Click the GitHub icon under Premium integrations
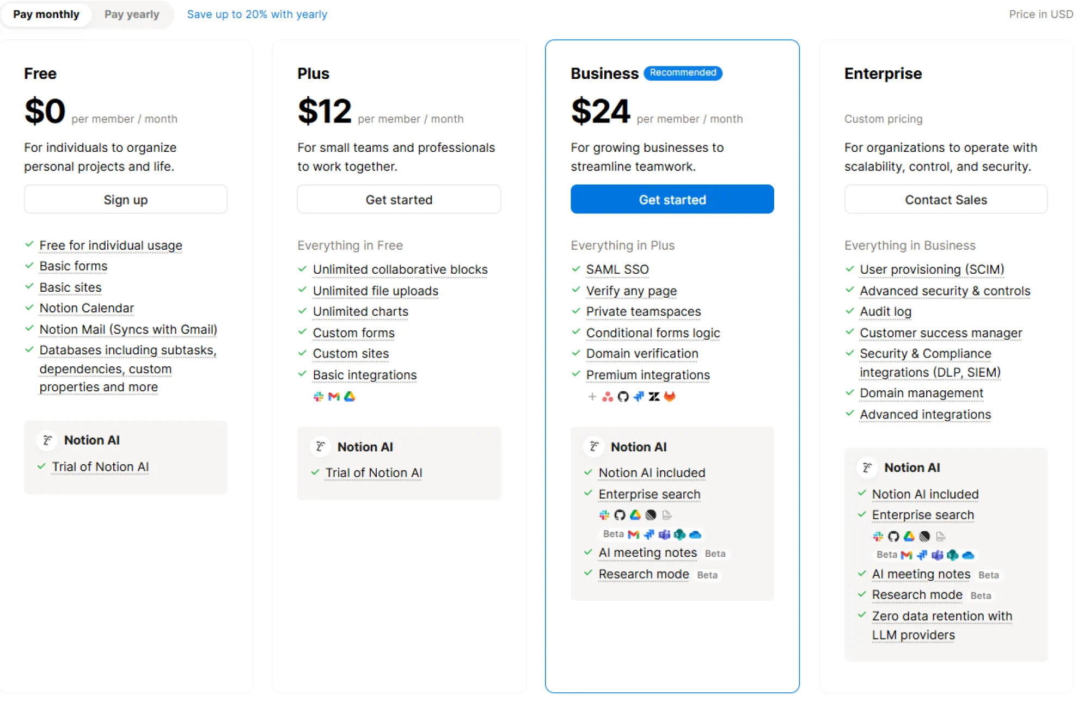The width and height of the screenshot is (1078, 701). pyautogui.click(x=623, y=397)
